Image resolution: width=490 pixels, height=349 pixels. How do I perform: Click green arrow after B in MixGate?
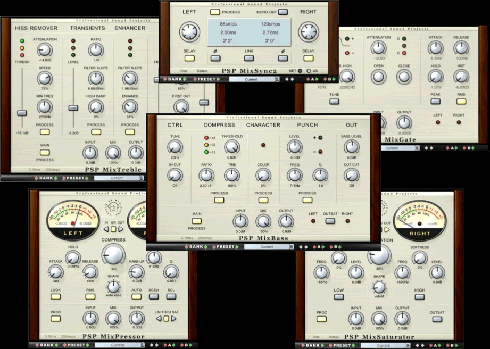tap(472, 148)
